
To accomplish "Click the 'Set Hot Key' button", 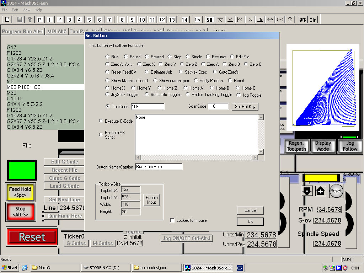I will (245, 107).
